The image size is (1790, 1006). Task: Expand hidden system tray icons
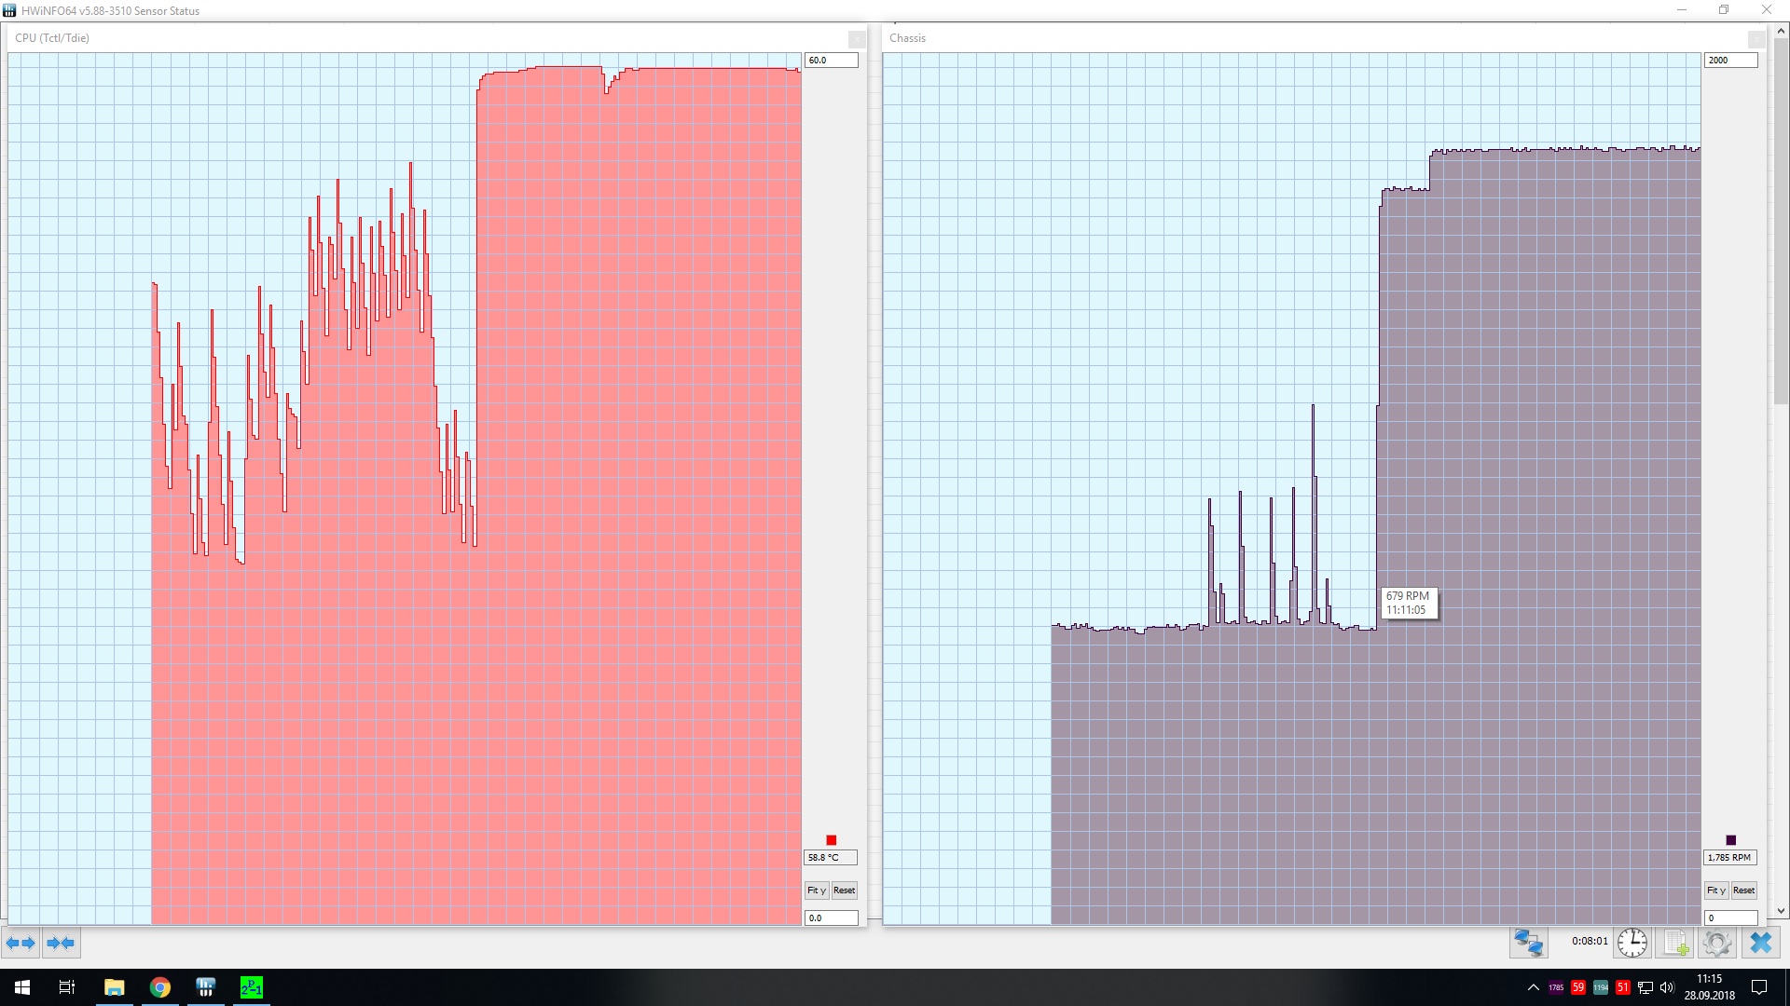(1533, 987)
